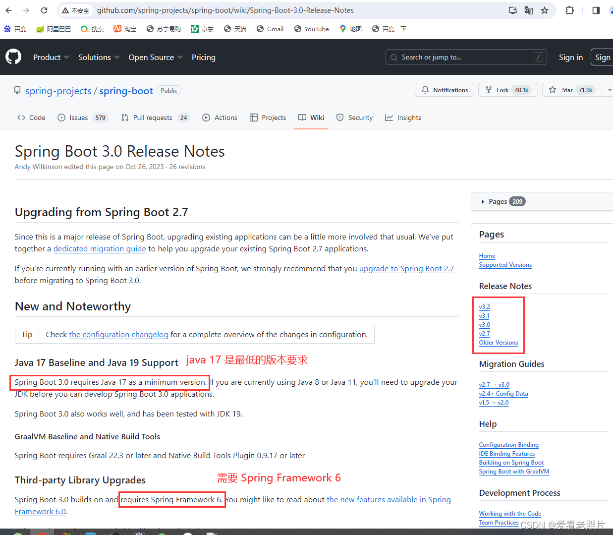Open the translate page icon
Viewport: 613px width, 535px height.
tap(529, 10)
